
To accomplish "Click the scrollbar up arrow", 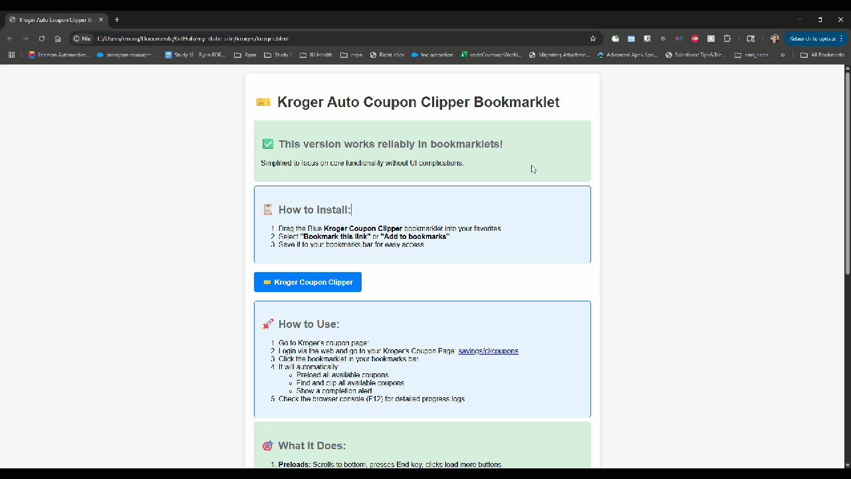I will [847, 68].
